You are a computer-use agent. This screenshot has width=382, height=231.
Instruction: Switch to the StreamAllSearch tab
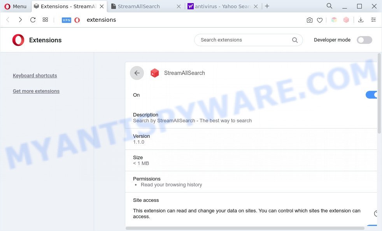tap(139, 6)
